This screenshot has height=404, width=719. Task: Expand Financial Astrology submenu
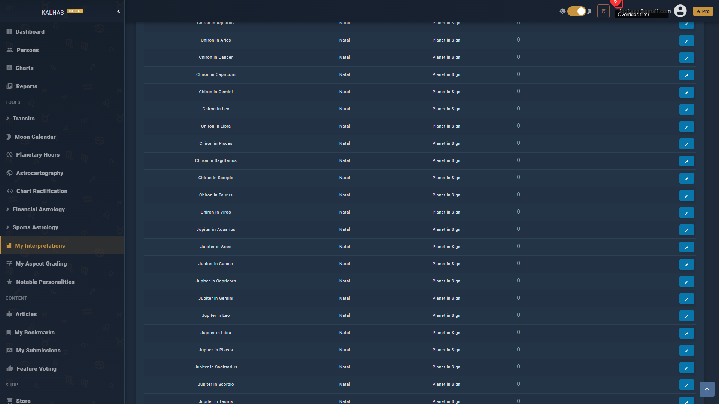tap(39, 209)
